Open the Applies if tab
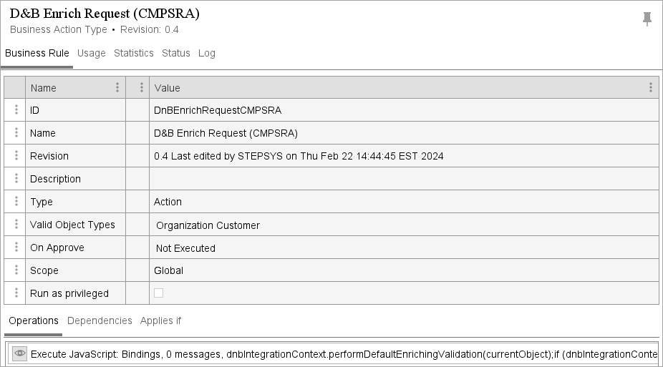The height and width of the screenshot is (367, 663). pos(160,320)
